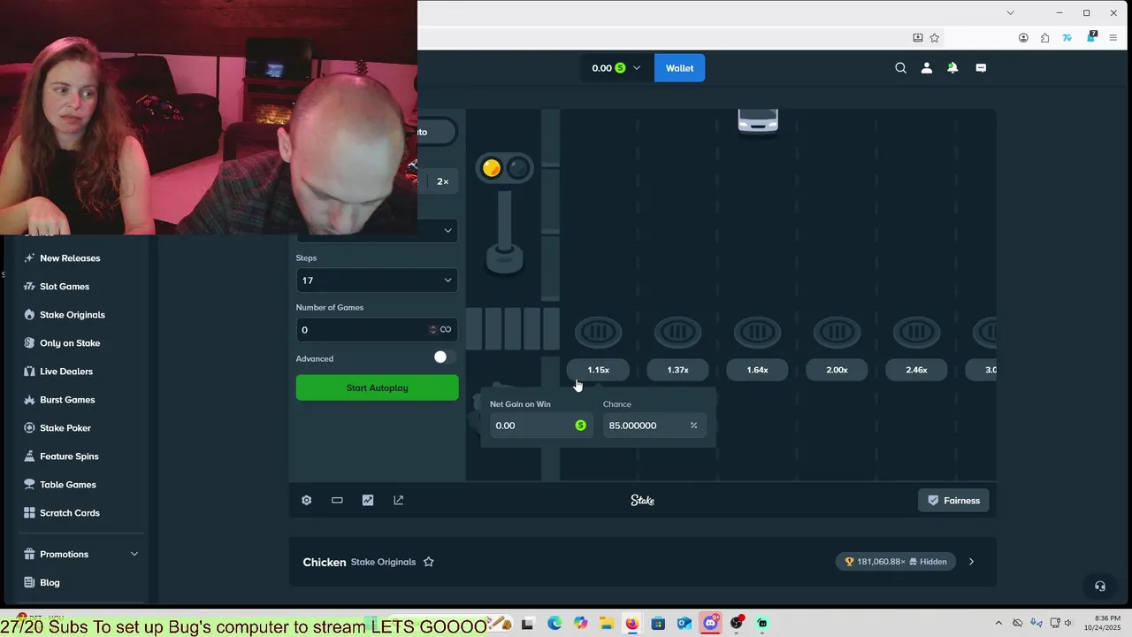Click the 2× bet multiplier button
1132x637 pixels.
[442, 181]
